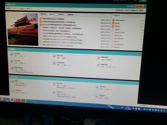Click the 房产楼市 board icon
167x125 pixels.
97,87
